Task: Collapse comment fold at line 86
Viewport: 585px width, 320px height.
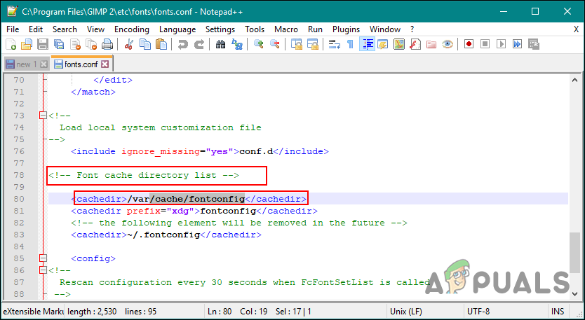Action: point(43,270)
